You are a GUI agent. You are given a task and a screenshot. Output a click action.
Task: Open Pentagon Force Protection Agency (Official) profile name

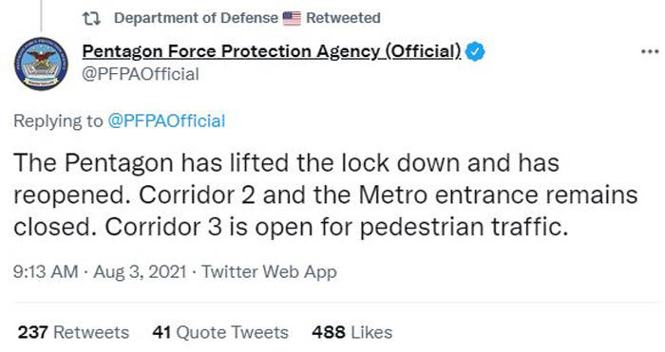pyautogui.click(x=272, y=51)
